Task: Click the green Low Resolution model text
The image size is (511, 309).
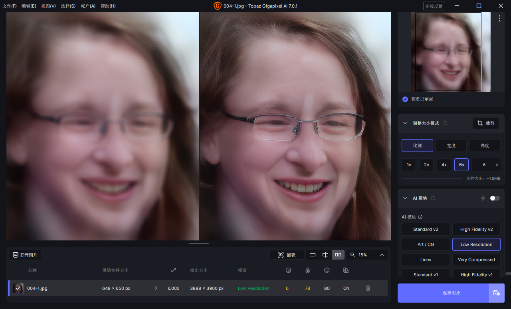Action: [x=254, y=288]
